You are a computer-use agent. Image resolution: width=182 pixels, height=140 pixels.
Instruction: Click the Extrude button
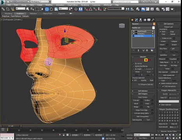pos(136,100)
